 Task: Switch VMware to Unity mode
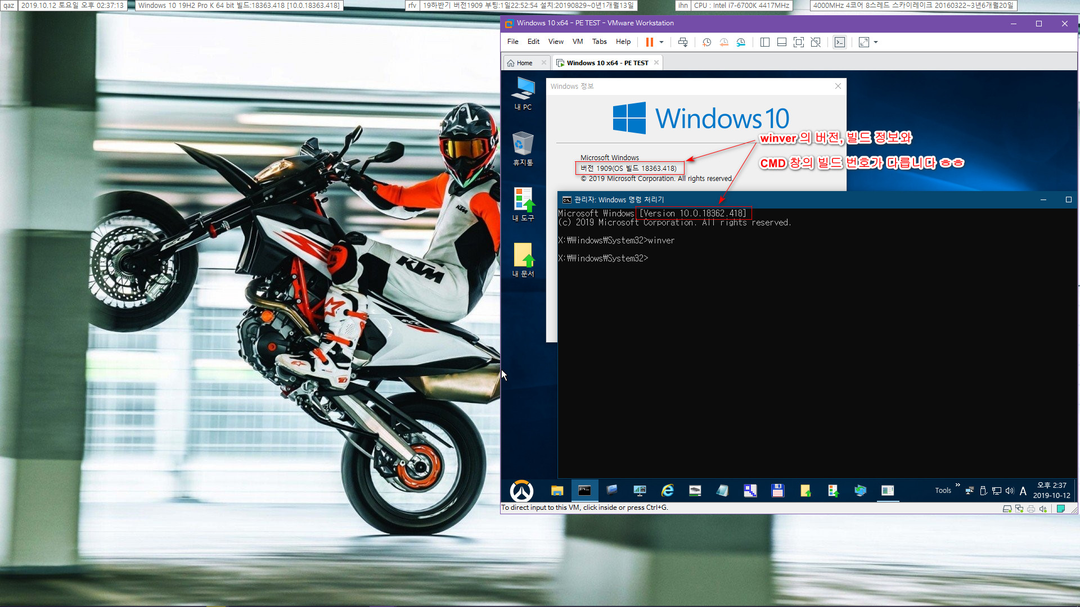coord(816,42)
